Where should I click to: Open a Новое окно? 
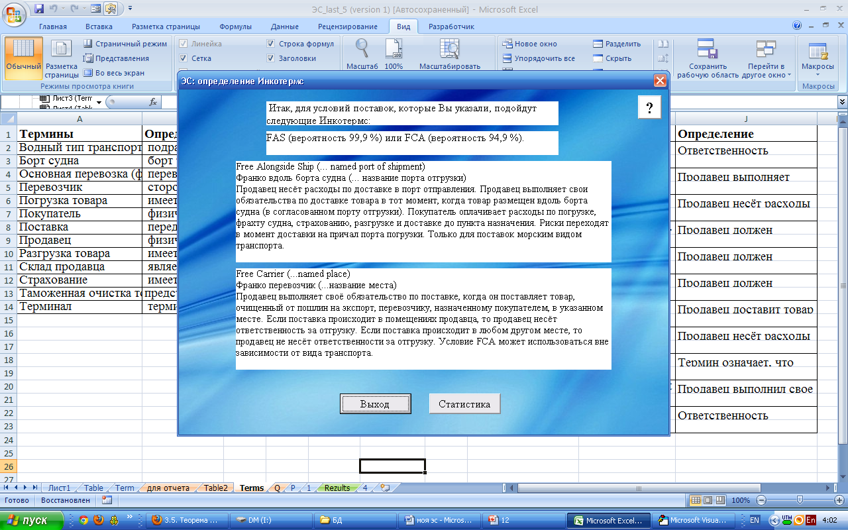(530, 44)
